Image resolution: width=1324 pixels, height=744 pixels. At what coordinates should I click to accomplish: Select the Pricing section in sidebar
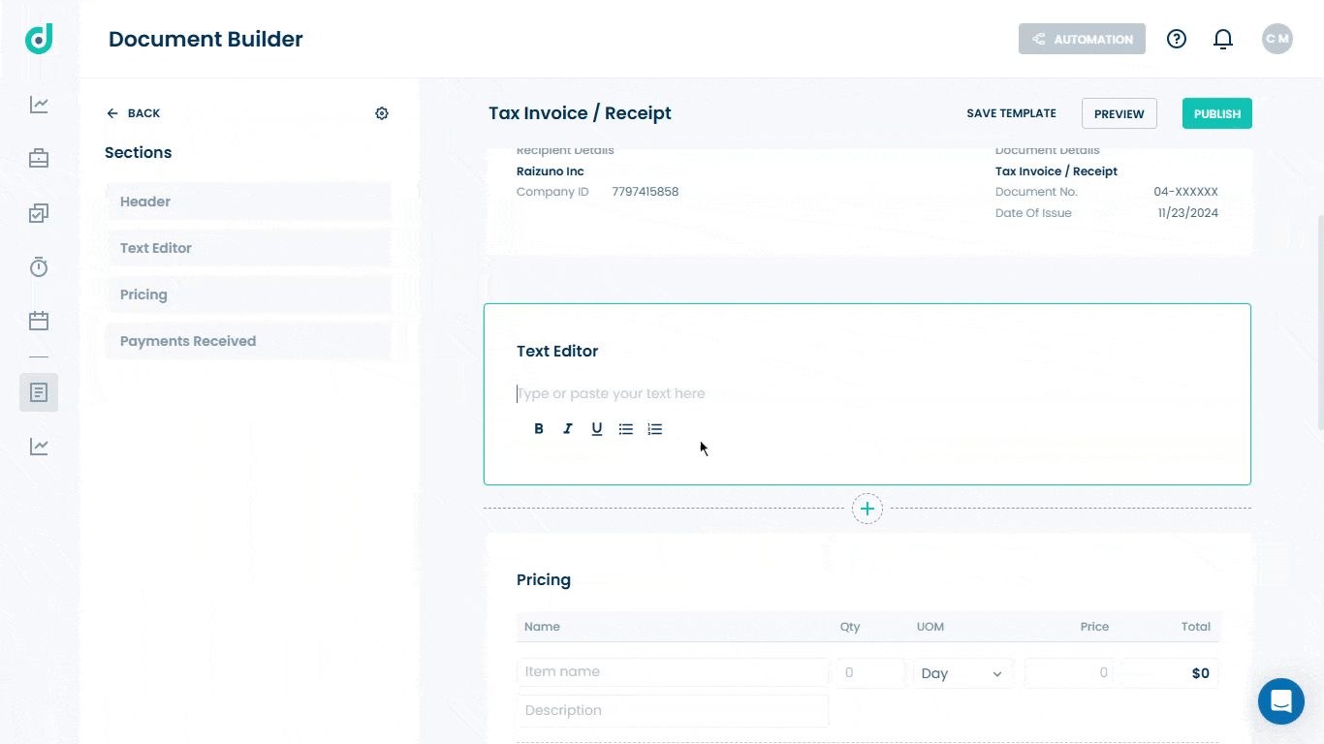(248, 294)
